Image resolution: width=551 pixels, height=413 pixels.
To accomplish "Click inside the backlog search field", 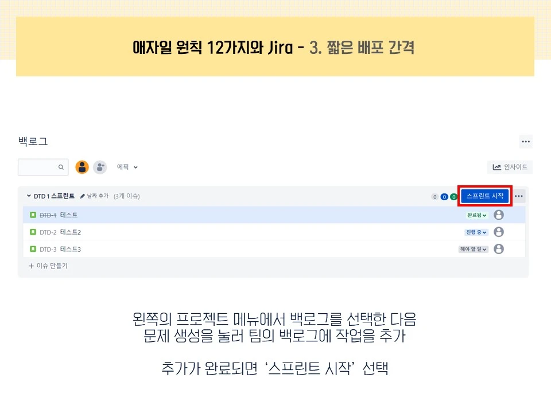I will [37, 167].
